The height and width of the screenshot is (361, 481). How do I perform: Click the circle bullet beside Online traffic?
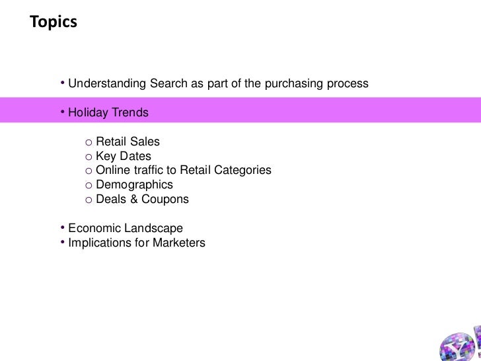88,171
